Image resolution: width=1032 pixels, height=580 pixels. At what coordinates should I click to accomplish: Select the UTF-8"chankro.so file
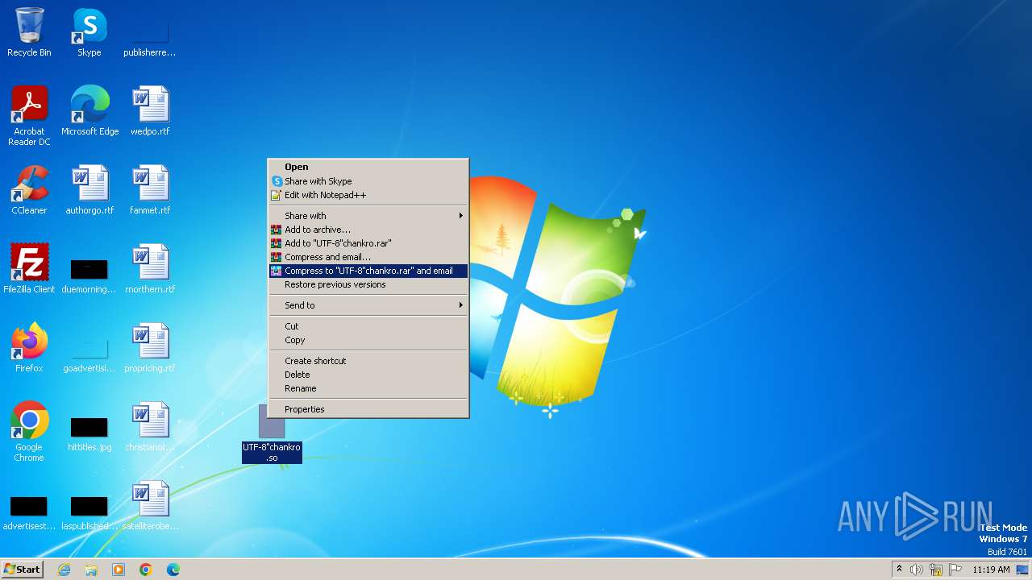(272, 433)
